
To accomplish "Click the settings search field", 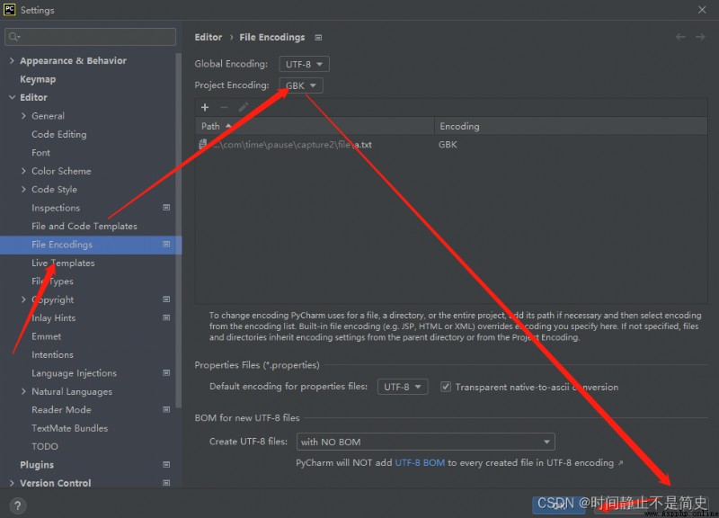I will [x=91, y=37].
